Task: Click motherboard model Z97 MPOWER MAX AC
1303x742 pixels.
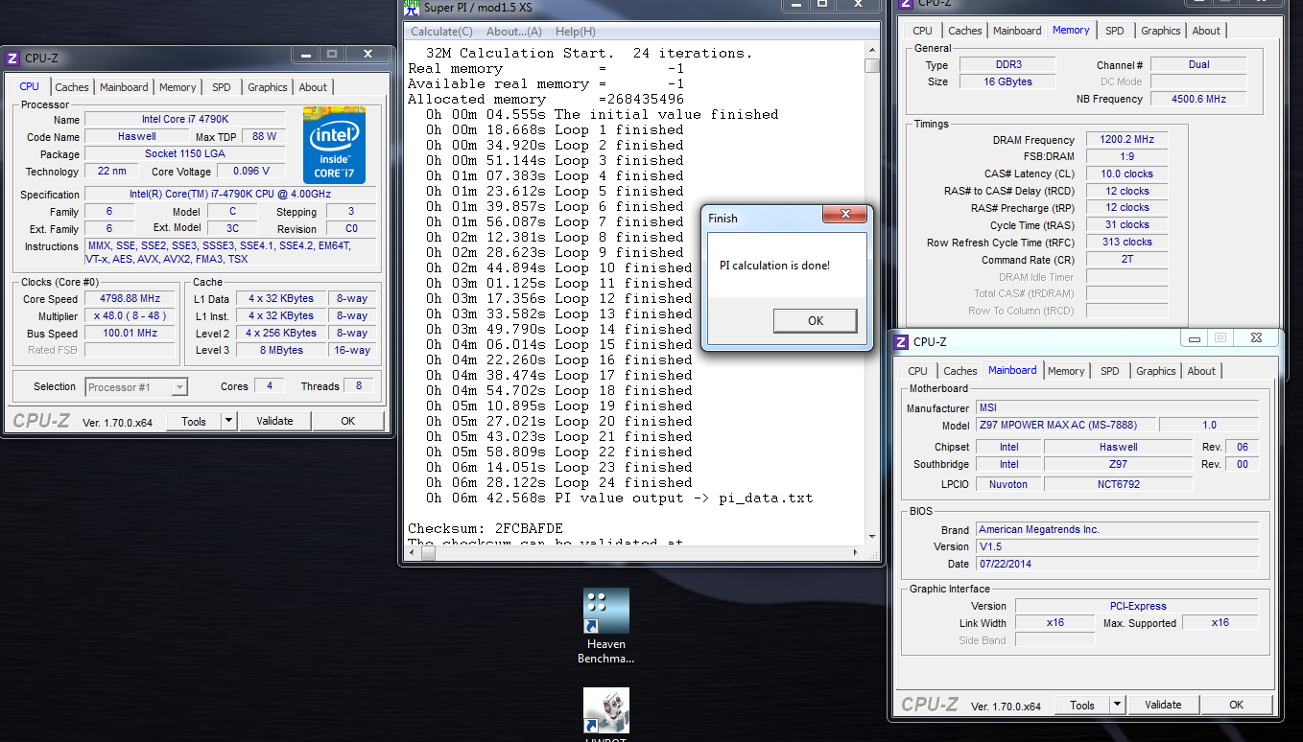Action: point(1066,425)
